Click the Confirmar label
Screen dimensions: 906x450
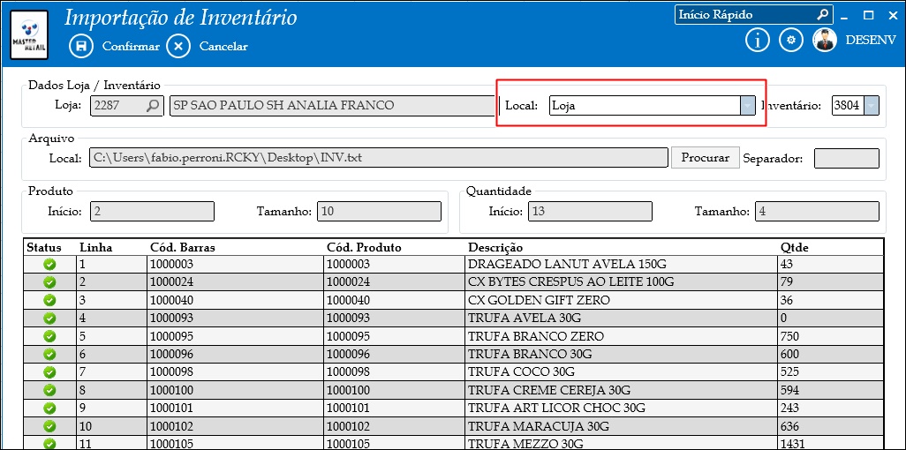(x=131, y=46)
